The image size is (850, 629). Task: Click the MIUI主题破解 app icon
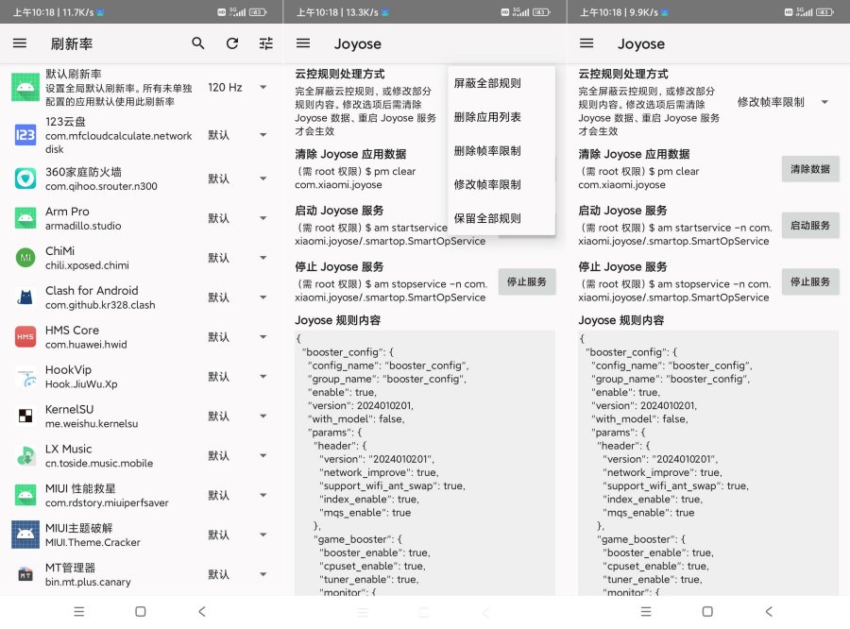(x=25, y=535)
